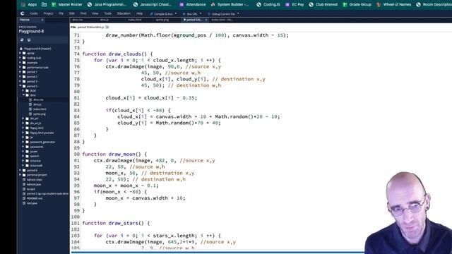Open the View menu

click(x=95, y=13)
